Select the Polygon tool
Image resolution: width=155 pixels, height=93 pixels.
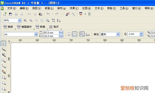3,89
